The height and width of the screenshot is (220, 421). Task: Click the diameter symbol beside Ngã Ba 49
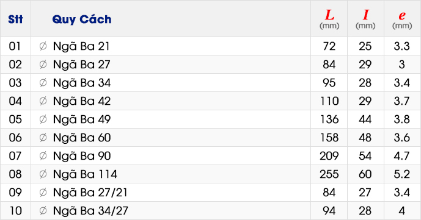point(43,119)
